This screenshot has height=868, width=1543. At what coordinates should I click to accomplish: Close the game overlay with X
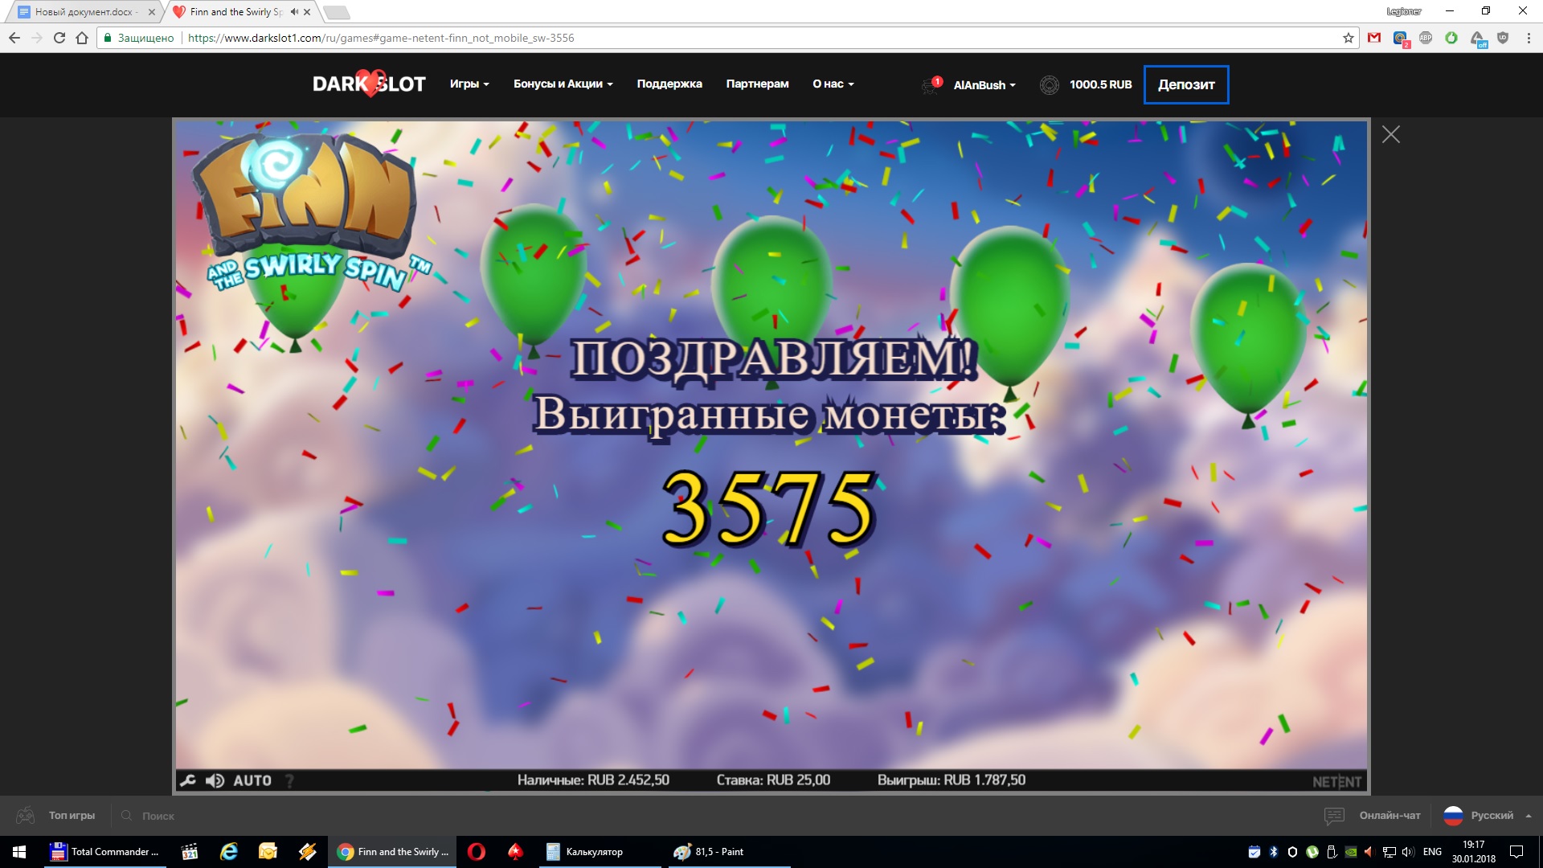pyautogui.click(x=1391, y=134)
